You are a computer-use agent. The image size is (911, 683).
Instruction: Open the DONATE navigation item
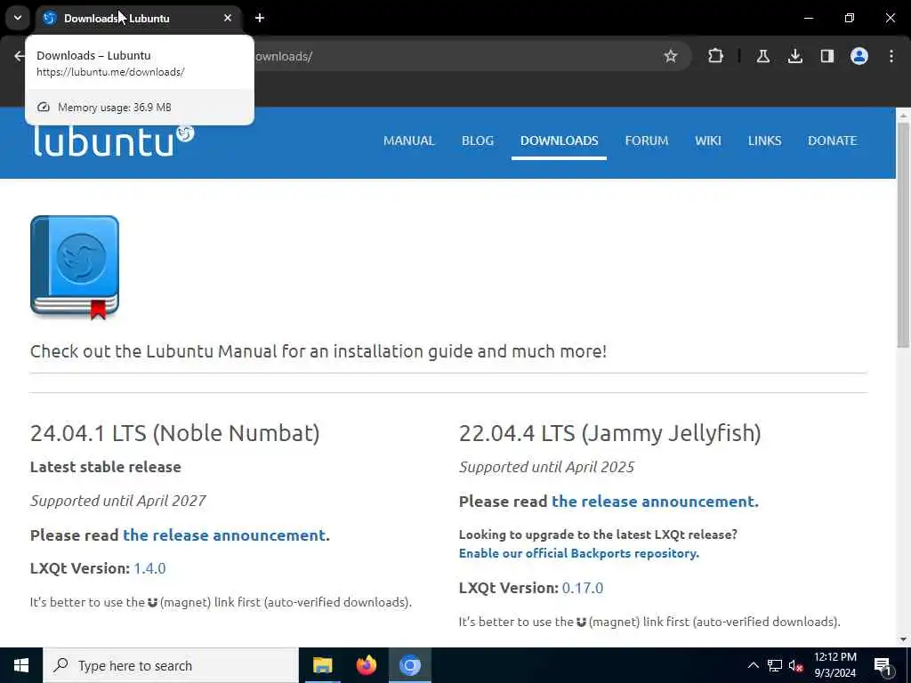click(832, 141)
